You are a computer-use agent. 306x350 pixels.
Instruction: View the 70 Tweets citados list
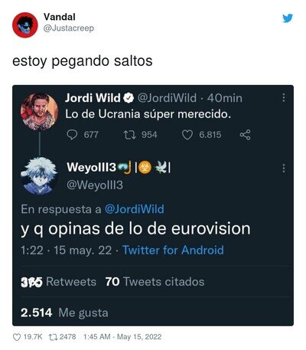(155, 282)
